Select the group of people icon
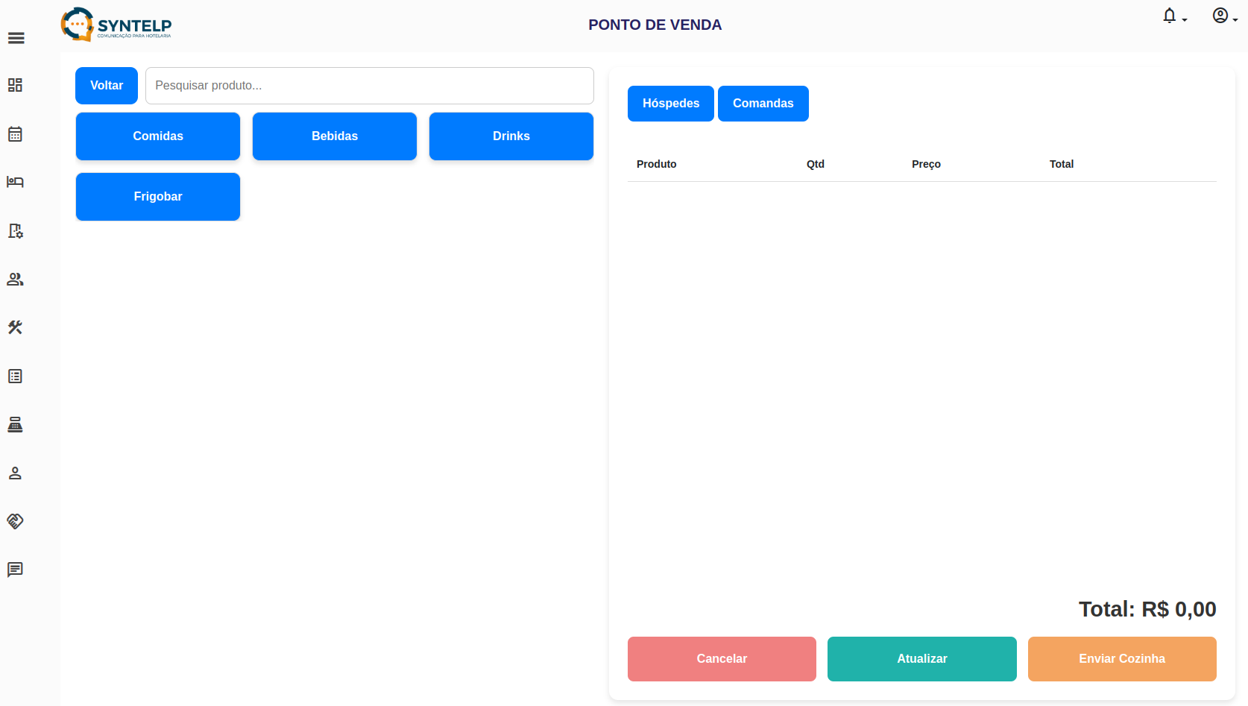The image size is (1248, 706). click(x=15, y=280)
